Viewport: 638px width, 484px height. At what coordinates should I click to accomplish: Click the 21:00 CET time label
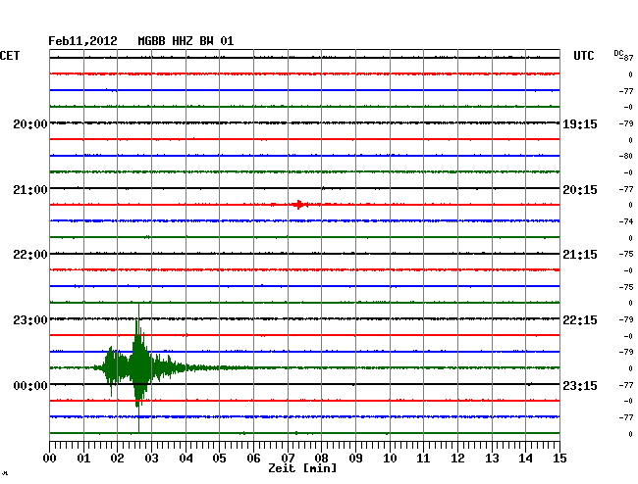30,190
